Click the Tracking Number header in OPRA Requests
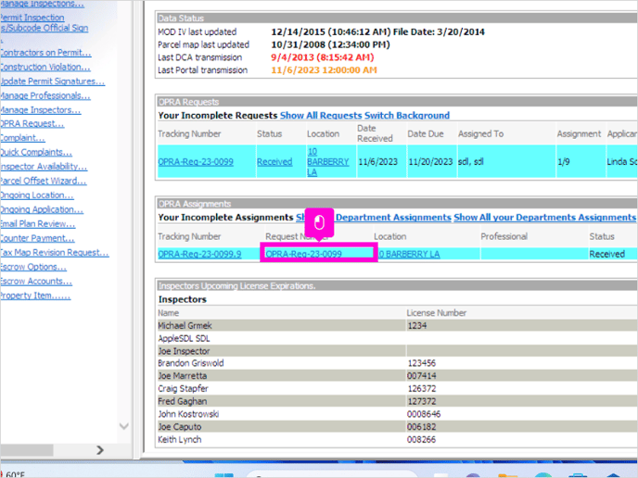 (x=189, y=133)
